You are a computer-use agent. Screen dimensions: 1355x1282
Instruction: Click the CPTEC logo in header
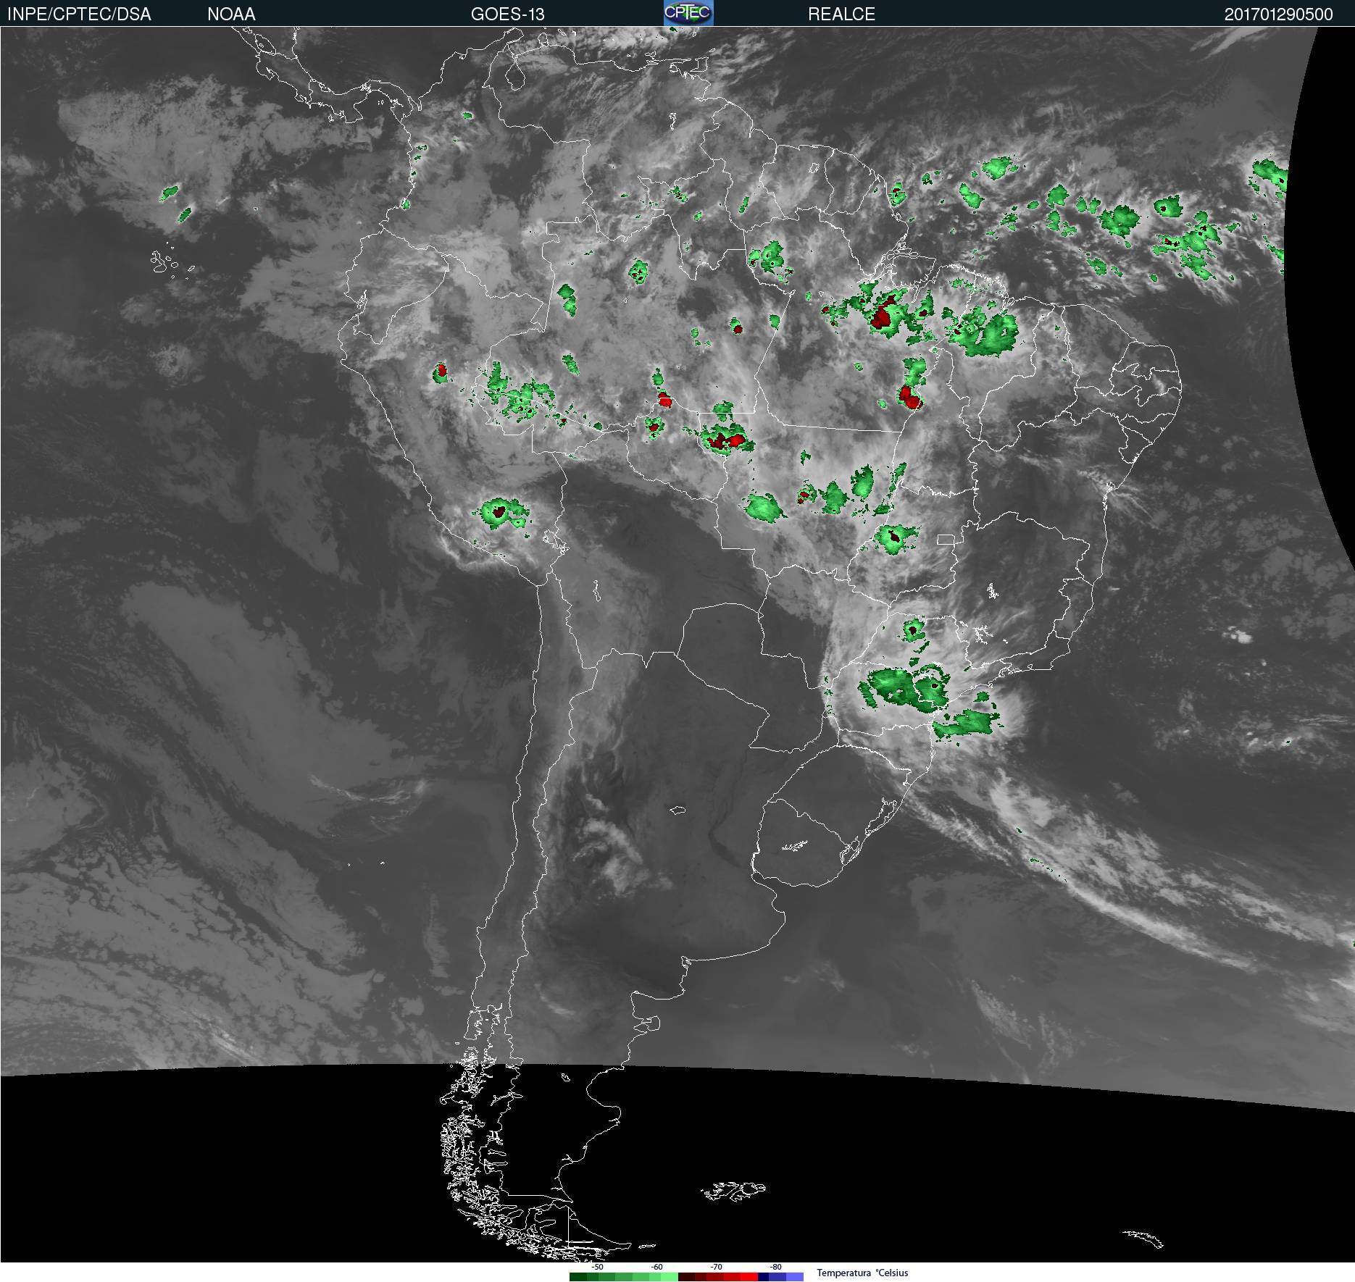688,12
